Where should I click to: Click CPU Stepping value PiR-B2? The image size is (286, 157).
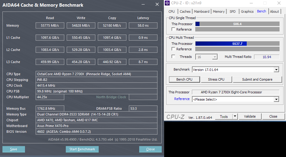(x=97, y=80)
